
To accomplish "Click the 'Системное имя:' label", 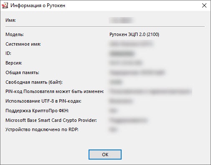I will (x=23, y=44).
